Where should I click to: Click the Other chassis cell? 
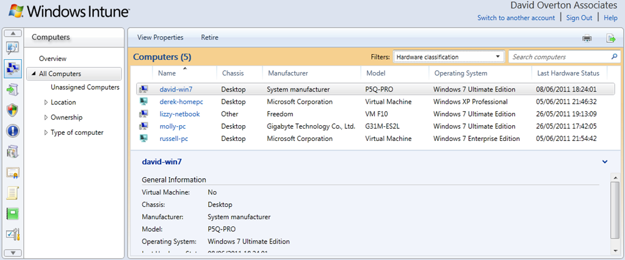click(x=229, y=114)
